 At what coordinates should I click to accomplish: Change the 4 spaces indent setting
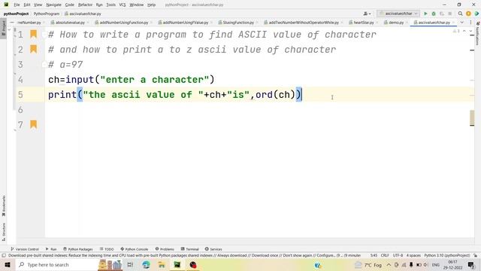tap(413, 255)
